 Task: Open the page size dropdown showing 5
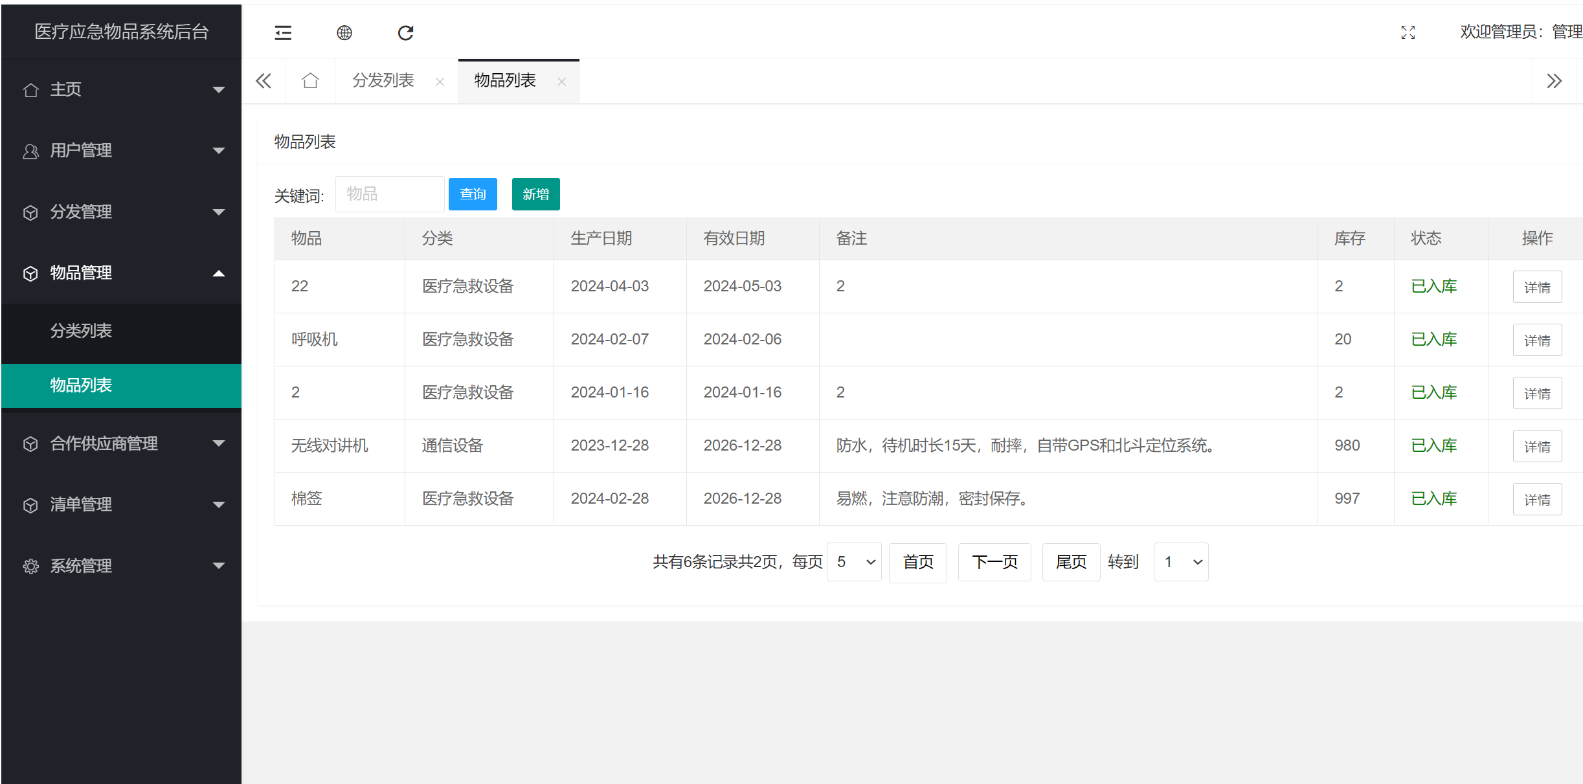[x=853, y=562]
